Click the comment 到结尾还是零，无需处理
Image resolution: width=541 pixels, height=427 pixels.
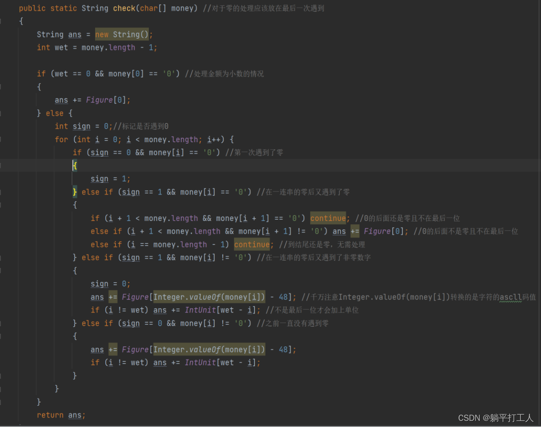pos(322,245)
